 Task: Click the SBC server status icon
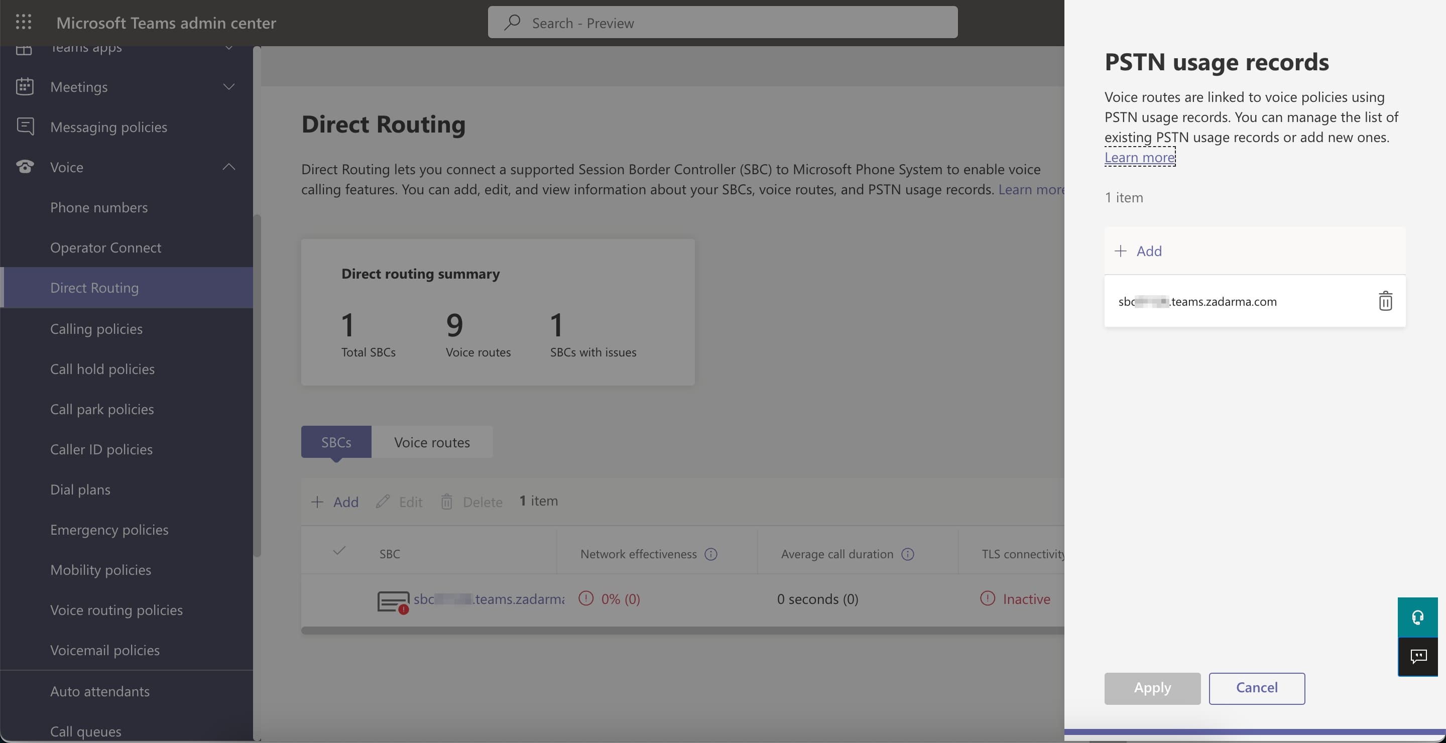(x=393, y=601)
